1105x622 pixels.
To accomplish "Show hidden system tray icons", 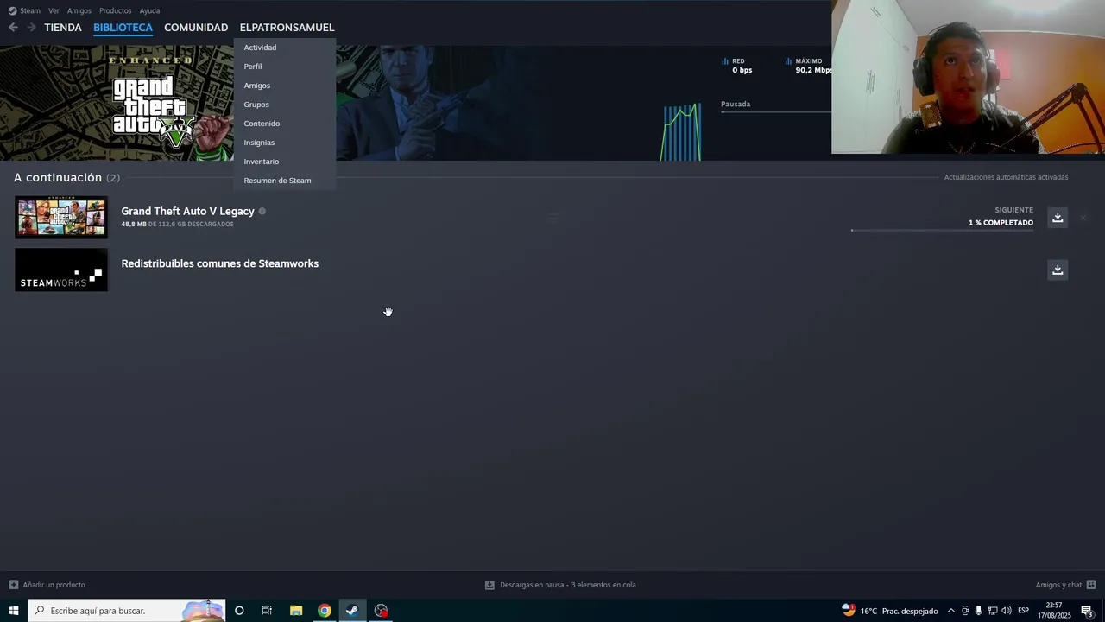I will click(x=951, y=611).
